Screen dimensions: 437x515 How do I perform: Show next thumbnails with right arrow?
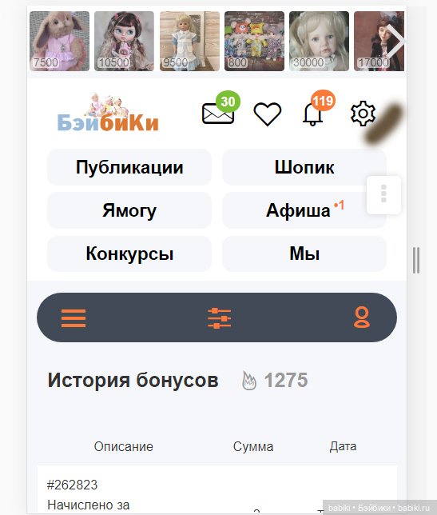click(395, 42)
